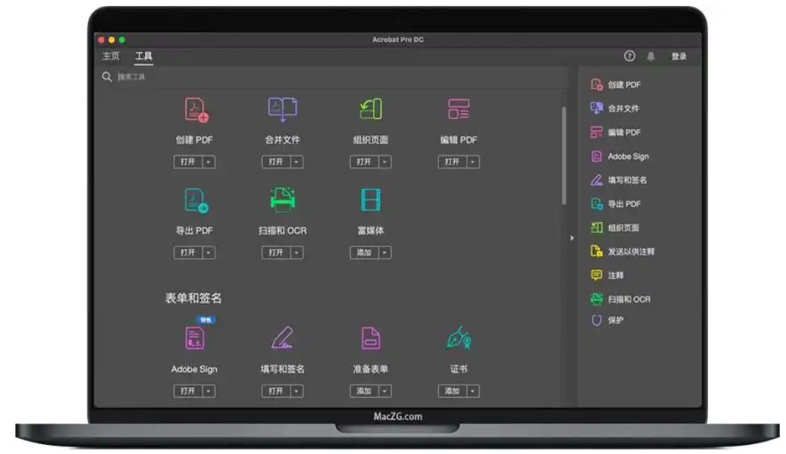Expand dropdown arrow next to 准备表单 添加
This screenshot has width=786, height=454.
point(385,391)
